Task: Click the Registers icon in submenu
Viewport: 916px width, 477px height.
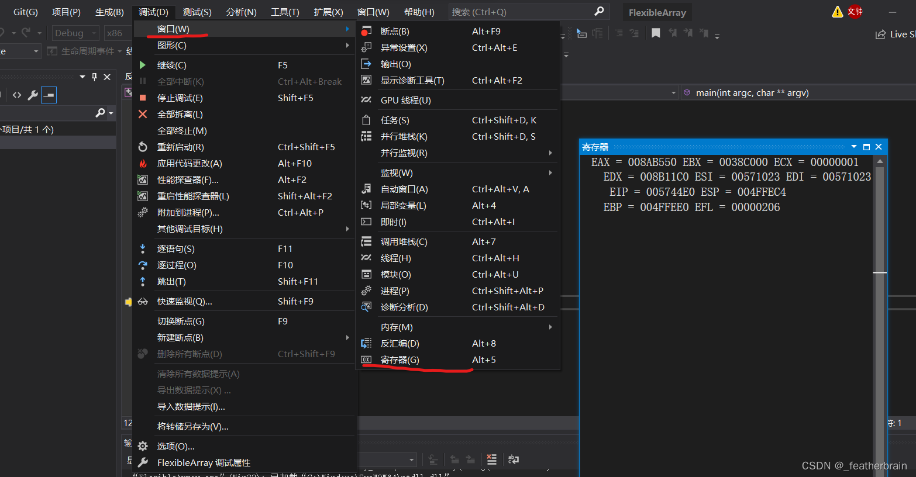Action: [x=366, y=360]
